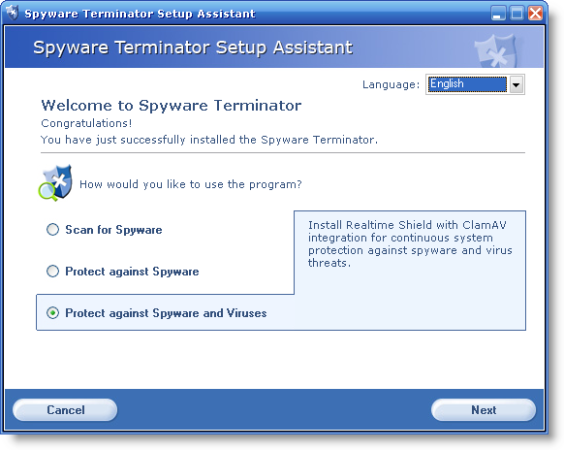This screenshot has height=450, width=564.
Task: Close the Setup Assistant window
Action: pyautogui.click(x=536, y=14)
